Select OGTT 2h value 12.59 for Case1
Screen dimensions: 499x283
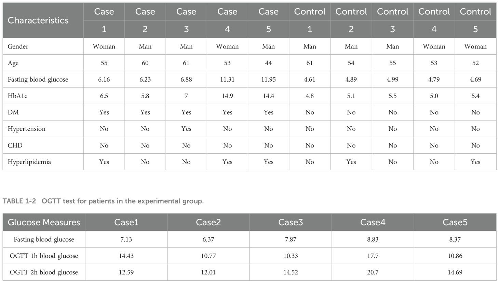(126, 272)
